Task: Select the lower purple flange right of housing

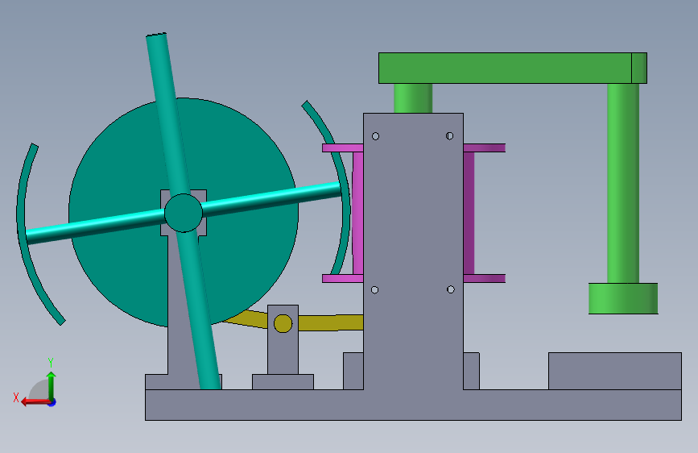Action: coord(485,279)
